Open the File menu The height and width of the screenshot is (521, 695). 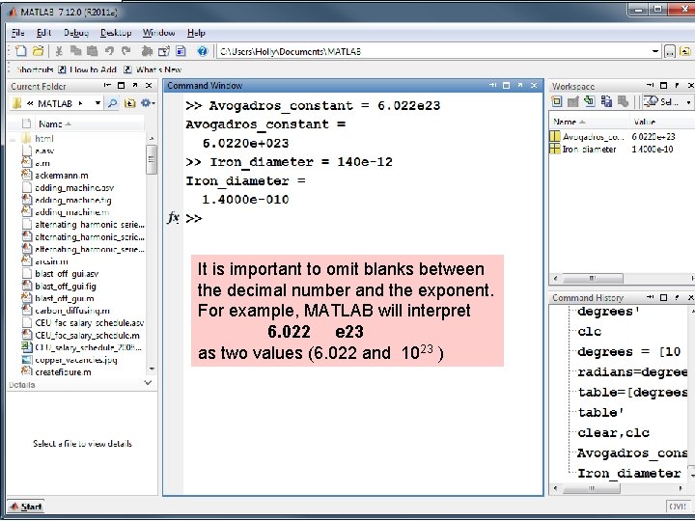(17, 33)
